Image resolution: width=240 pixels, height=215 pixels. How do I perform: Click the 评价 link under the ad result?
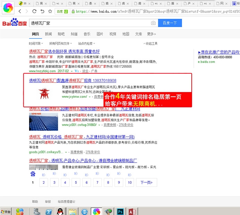pyautogui.click(x=85, y=71)
